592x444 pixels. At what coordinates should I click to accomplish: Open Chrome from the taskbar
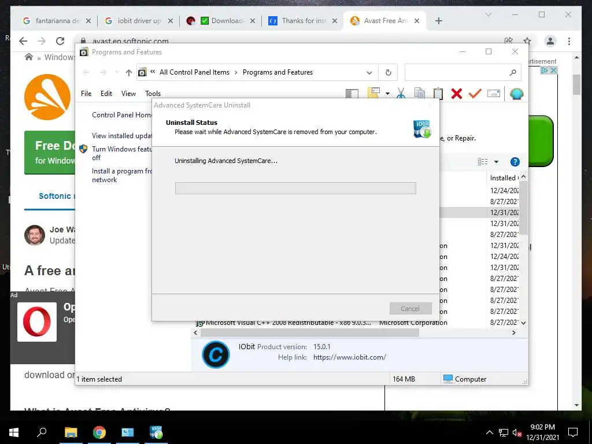[99, 432]
